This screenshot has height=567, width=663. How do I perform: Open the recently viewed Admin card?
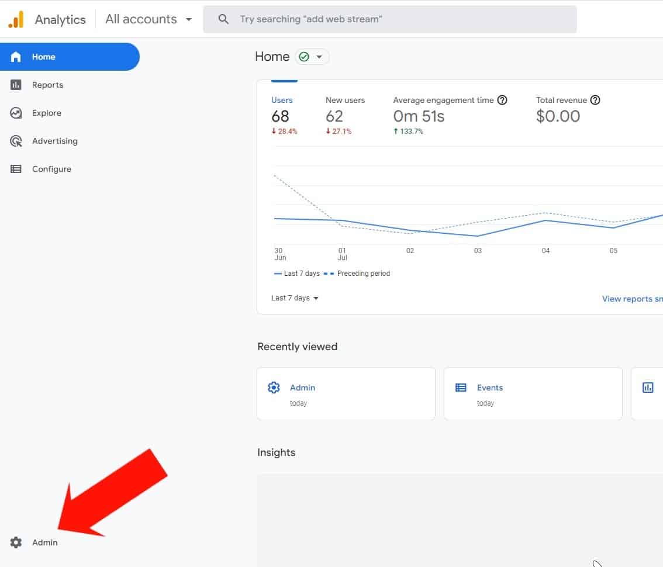click(x=346, y=393)
